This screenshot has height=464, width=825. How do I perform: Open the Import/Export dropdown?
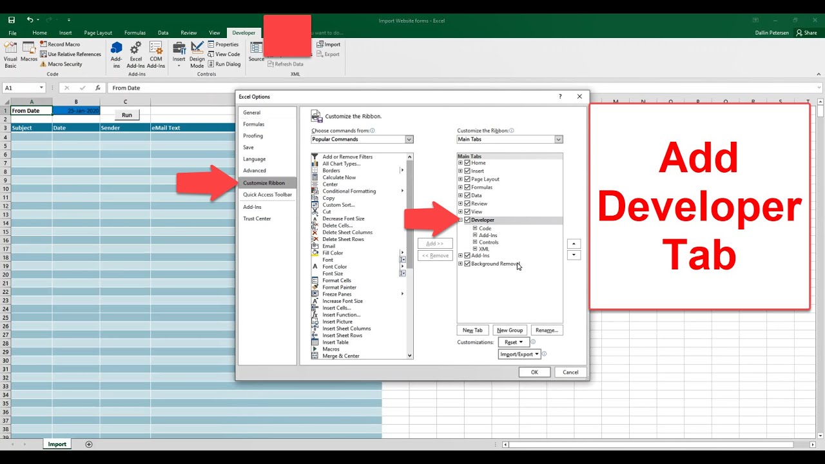click(x=519, y=354)
